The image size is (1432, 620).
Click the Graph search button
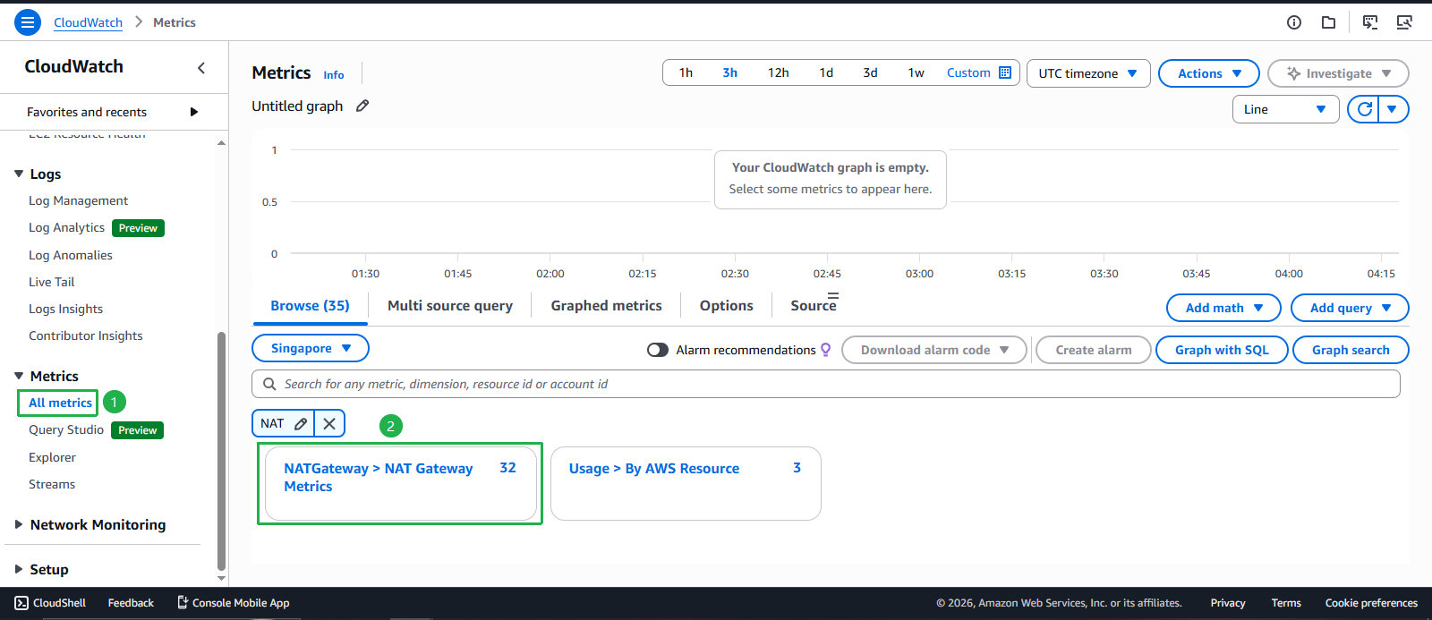pos(1351,350)
